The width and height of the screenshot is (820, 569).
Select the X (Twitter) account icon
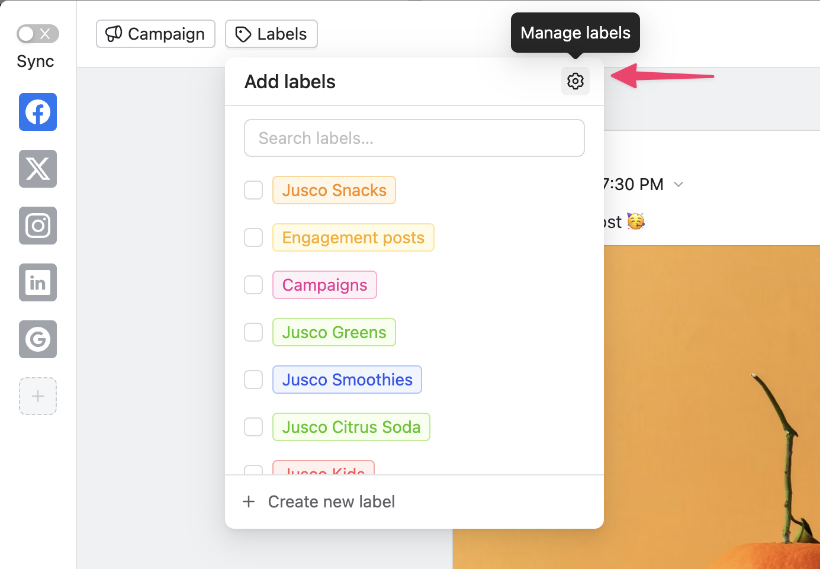click(x=38, y=169)
